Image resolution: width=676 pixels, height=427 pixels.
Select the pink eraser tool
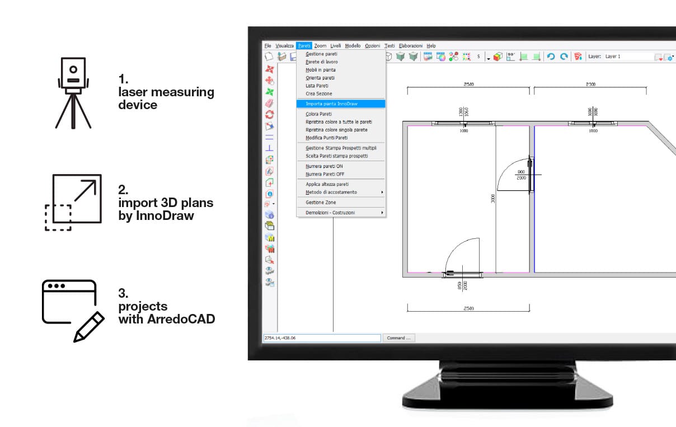click(x=269, y=103)
